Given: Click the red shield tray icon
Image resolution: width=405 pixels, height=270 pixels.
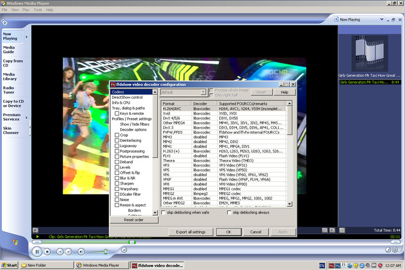Looking at the screenshot, I should (x=380, y=265).
